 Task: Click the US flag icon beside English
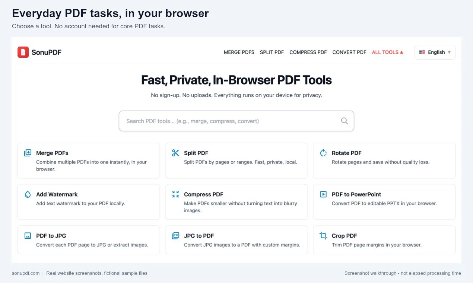(422, 52)
